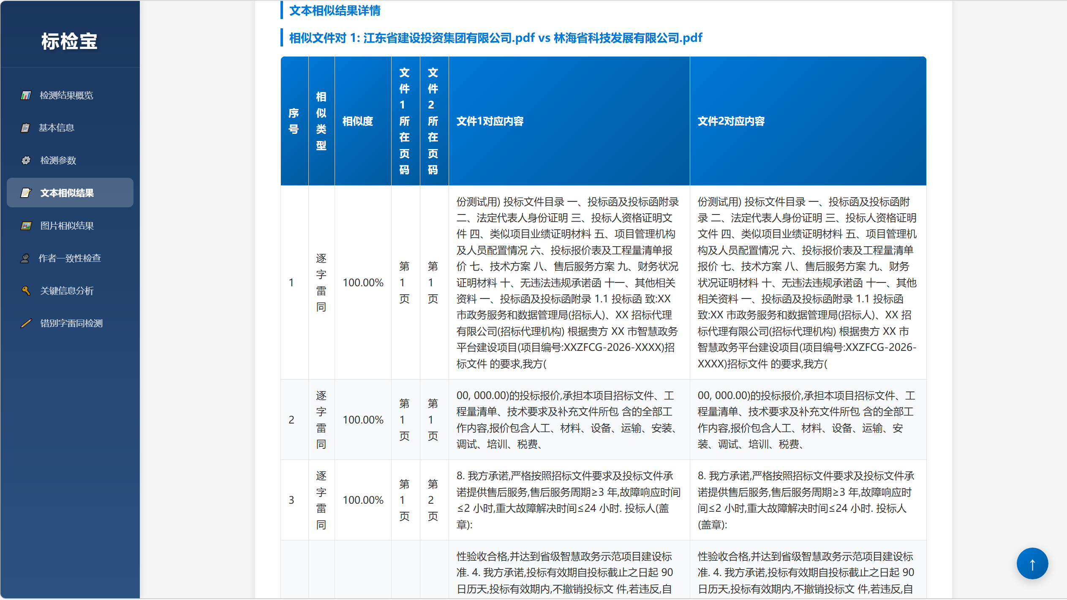Select the 检测结果概览 chart icon

(x=26, y=95)
